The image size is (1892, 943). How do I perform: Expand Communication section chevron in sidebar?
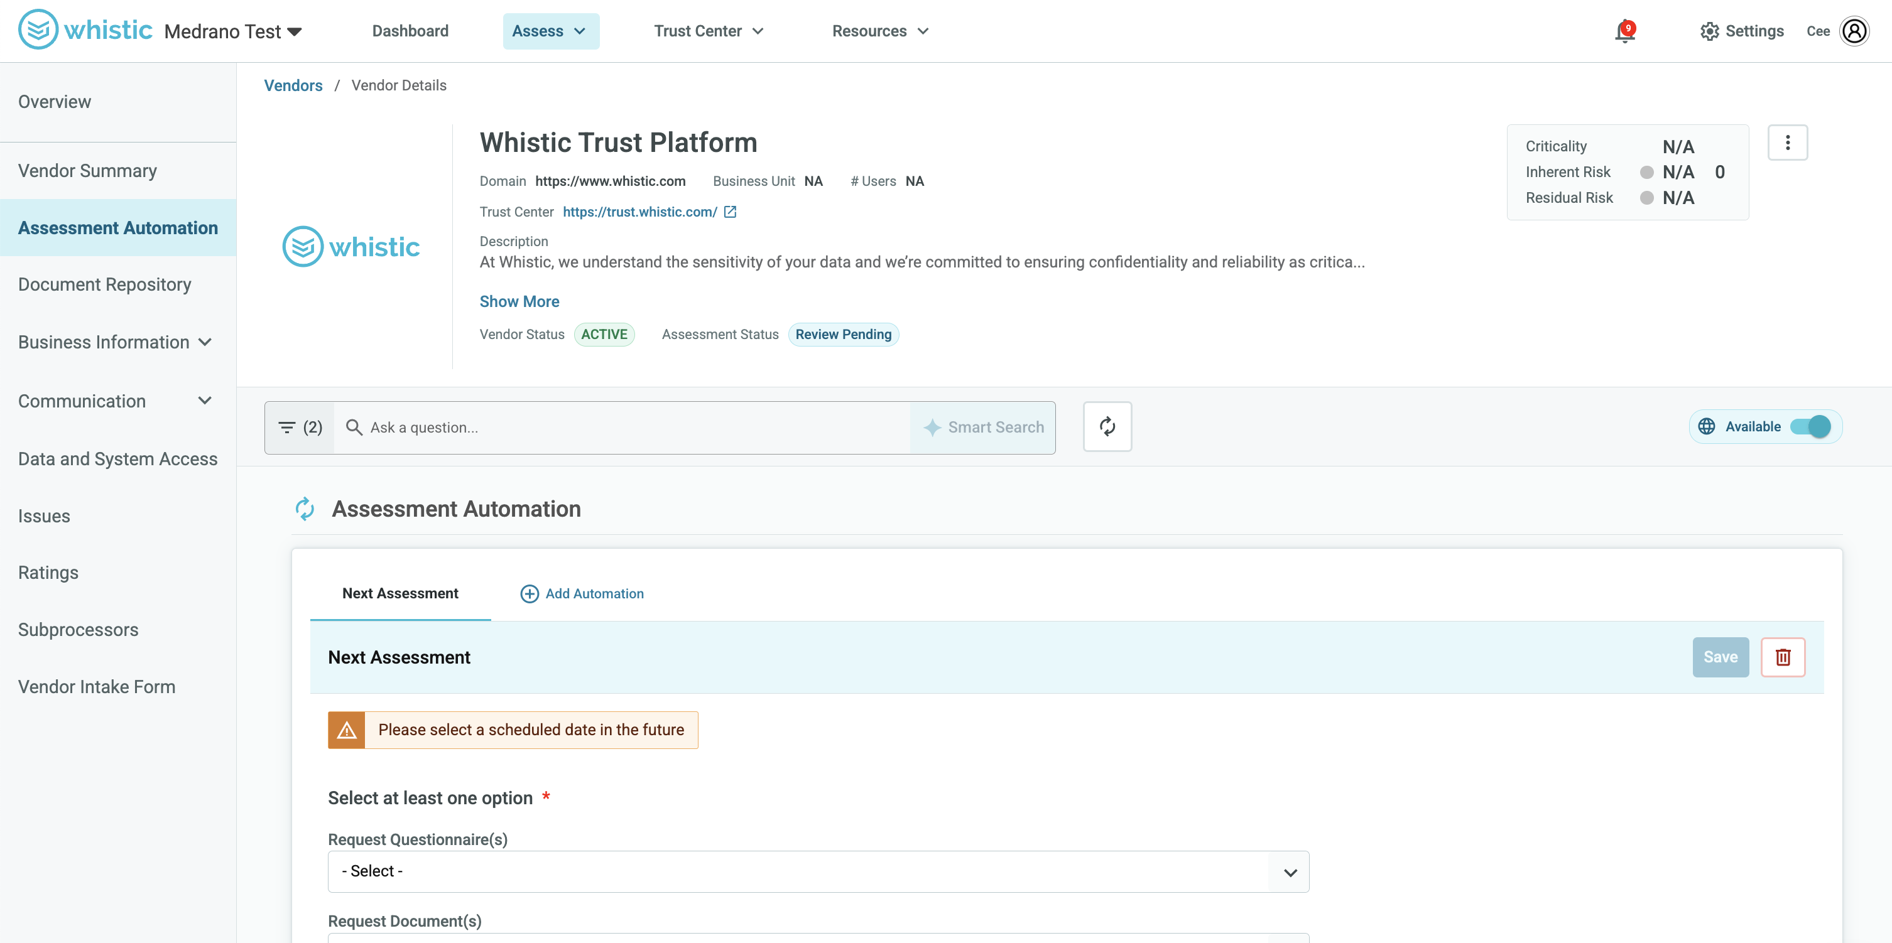click(205, 401)
